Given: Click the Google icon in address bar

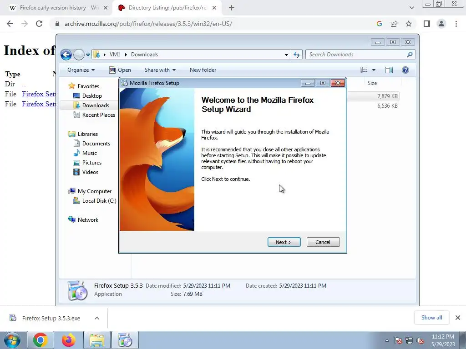Looking at the screenshot, I should (x=379, y=24).
